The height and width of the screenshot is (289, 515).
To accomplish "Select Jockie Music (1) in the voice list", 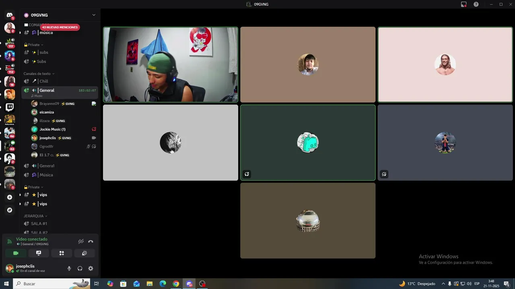I will point(64,129).
